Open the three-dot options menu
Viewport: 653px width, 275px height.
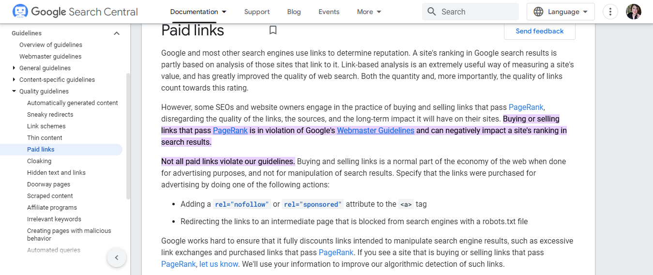[610, 12]
